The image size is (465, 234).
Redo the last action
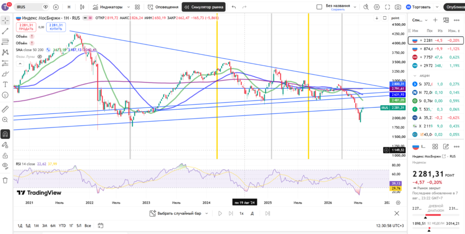(x=244, y=7)
